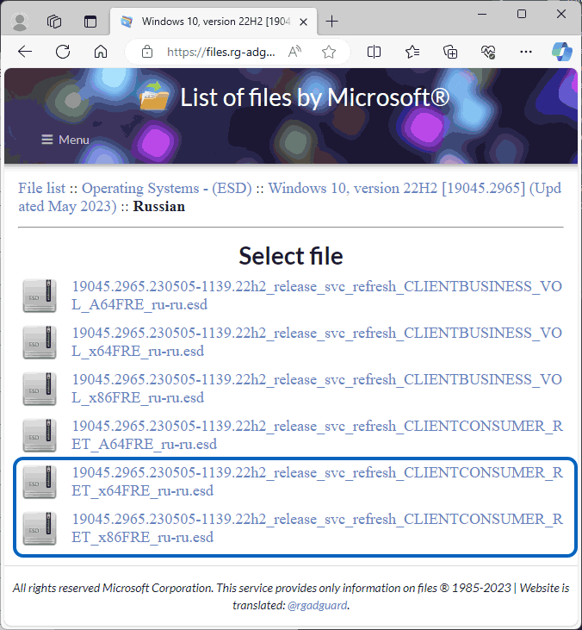Open Browser essentials heart icon

point(488,52)
